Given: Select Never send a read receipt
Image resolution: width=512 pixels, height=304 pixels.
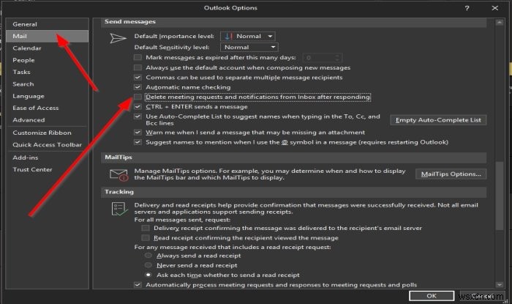Looking at the screenshot, I should [148, 265].
